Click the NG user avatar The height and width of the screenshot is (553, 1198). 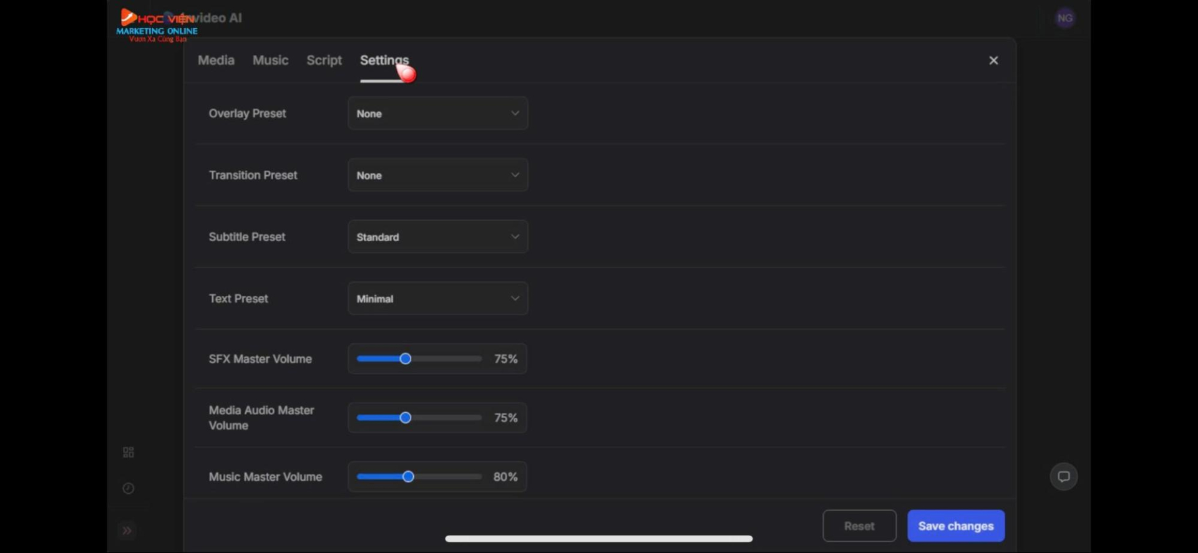(1065, 18)
